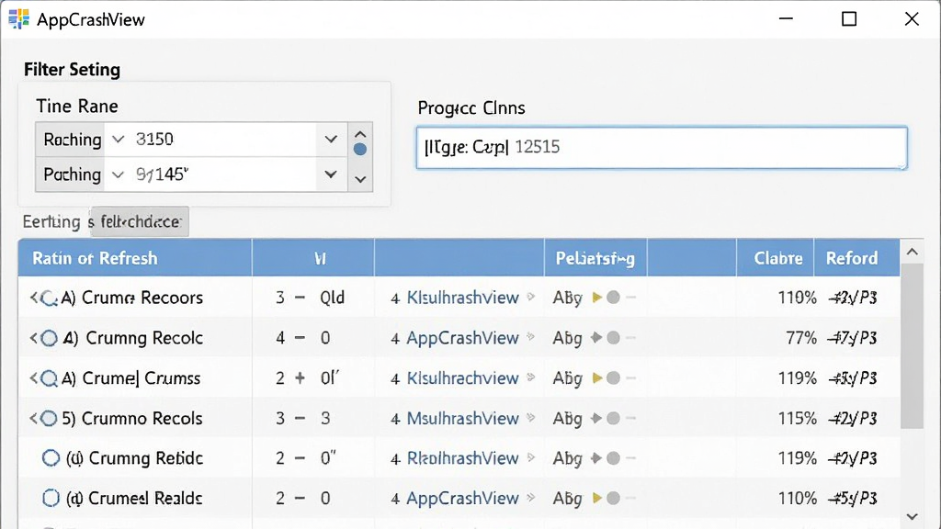Collapse the Crume| Crumss row chevron
The height and width of the screenshot is (529, 941).
tap(34, 377)
